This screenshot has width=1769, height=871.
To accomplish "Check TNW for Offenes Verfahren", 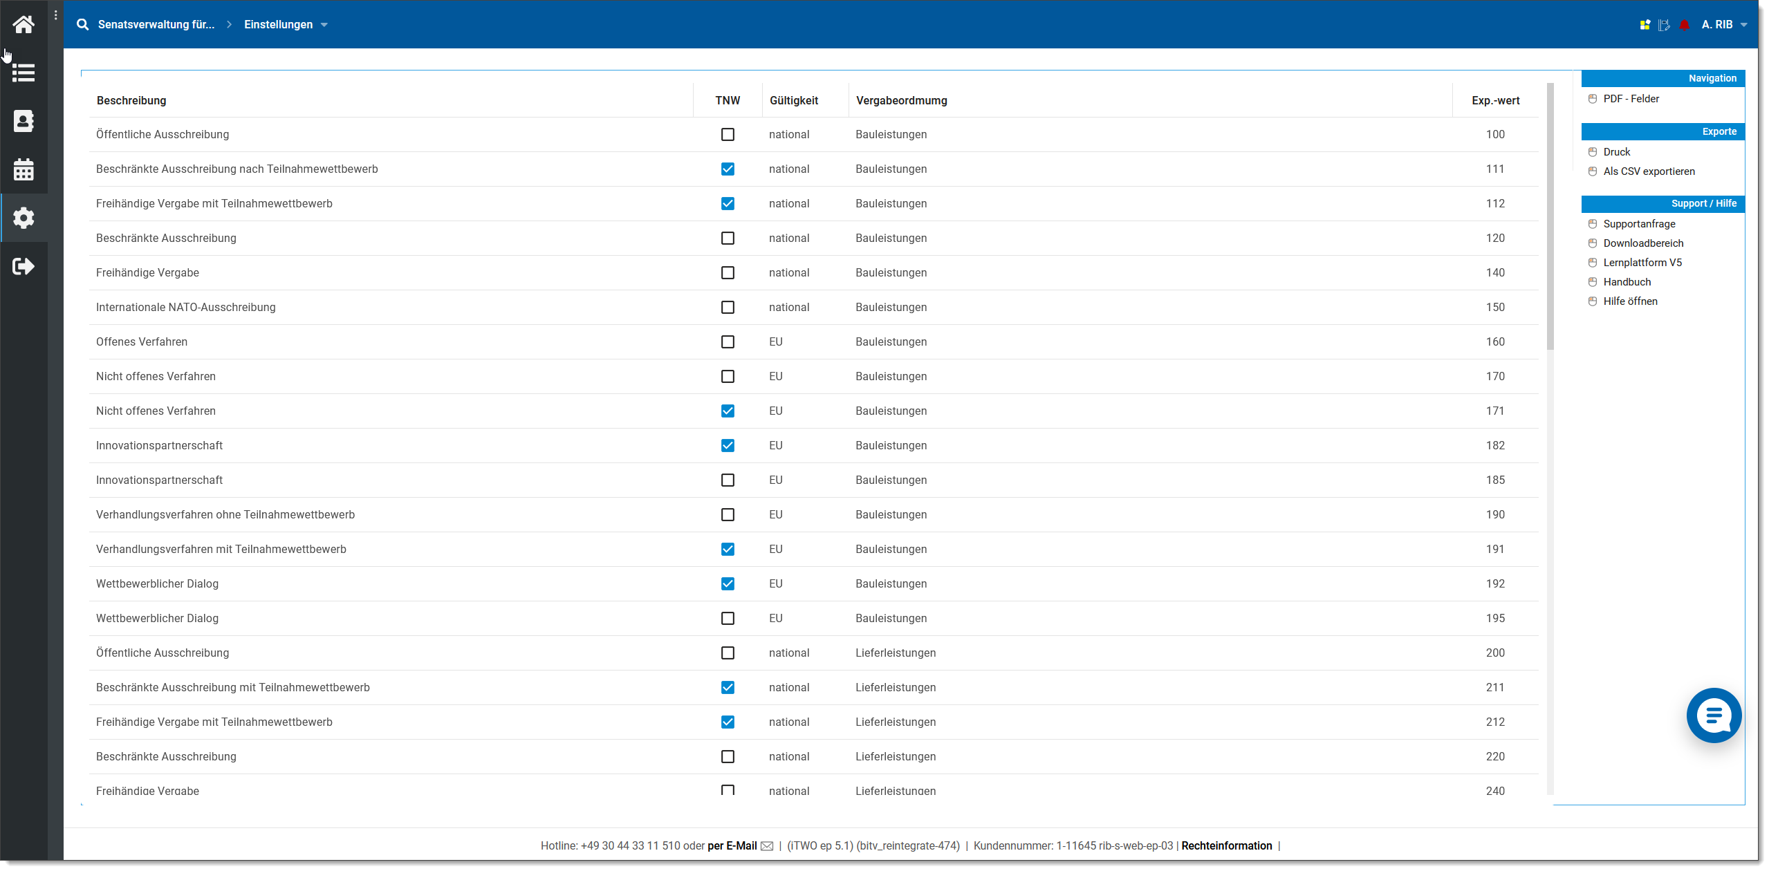I will [728, 342].
